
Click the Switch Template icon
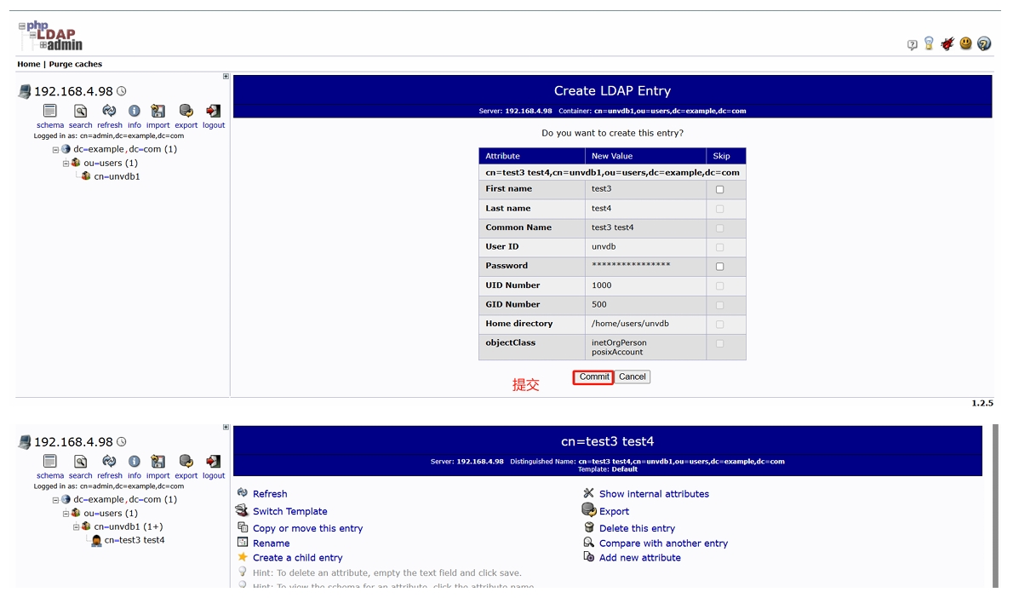[243, 511]
